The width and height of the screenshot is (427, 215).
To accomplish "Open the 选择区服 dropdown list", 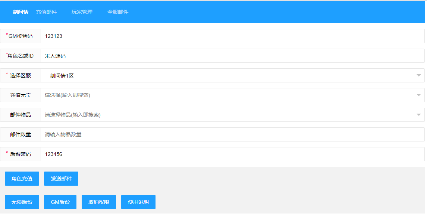I will [x=227, y=75].
